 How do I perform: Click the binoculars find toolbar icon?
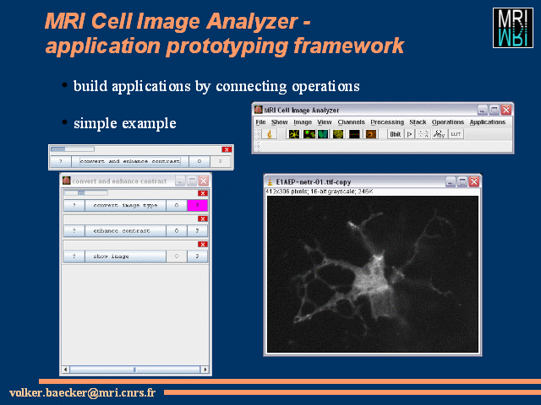(439, 134)
